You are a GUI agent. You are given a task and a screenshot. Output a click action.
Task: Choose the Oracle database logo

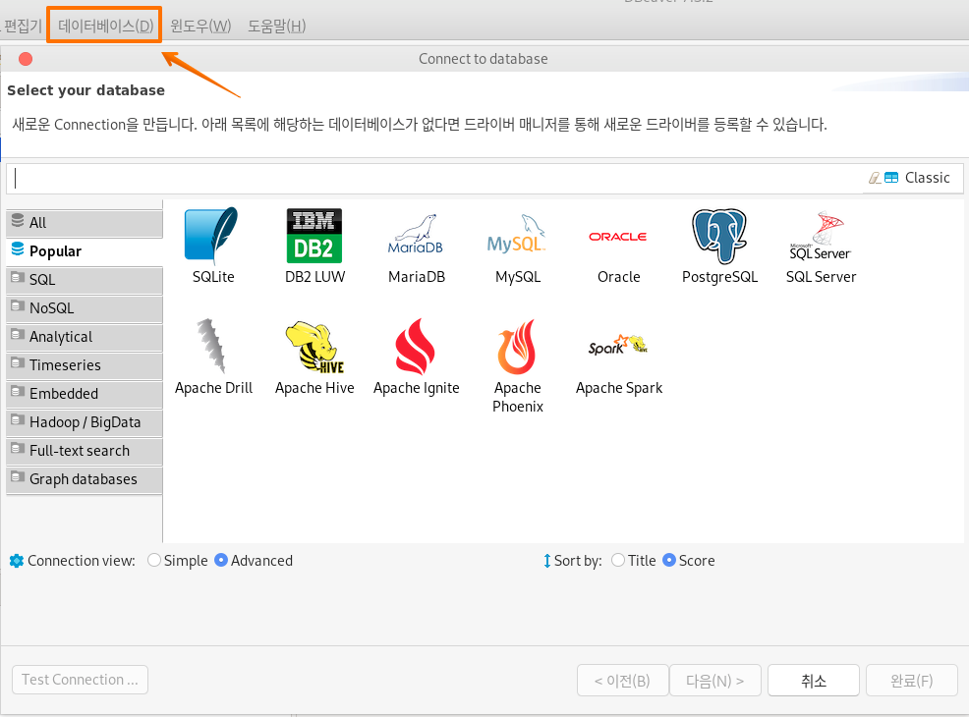coord(618,237)
